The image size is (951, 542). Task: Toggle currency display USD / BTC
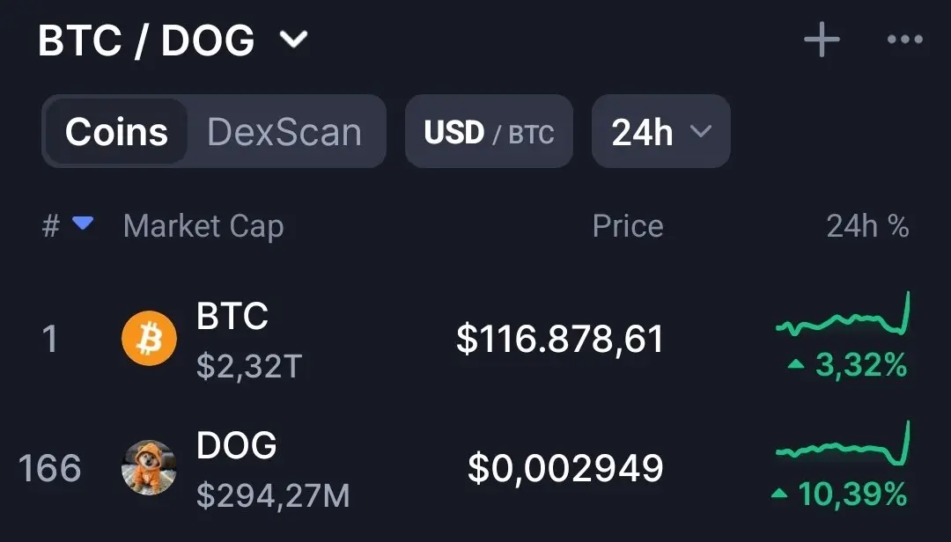pyautogui.click(x=489, y=132)
